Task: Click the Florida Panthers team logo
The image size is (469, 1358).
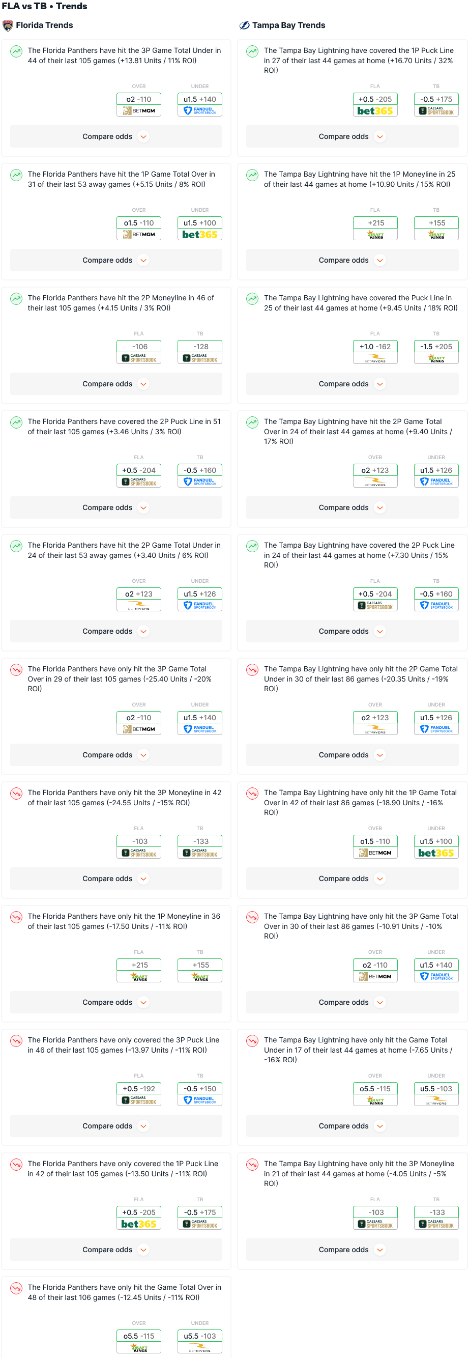Action: [x=8, y=25]
